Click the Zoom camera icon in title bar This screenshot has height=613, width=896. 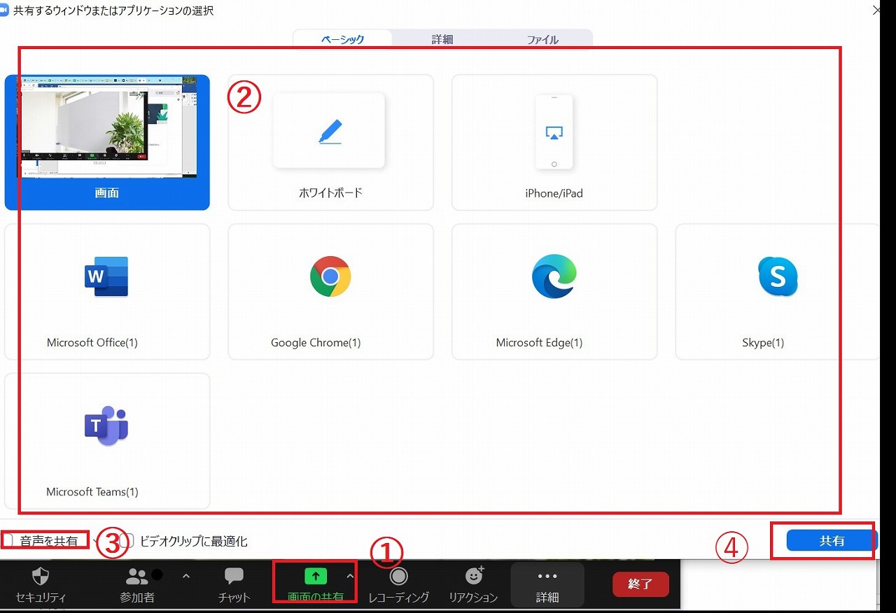point(3,10)
